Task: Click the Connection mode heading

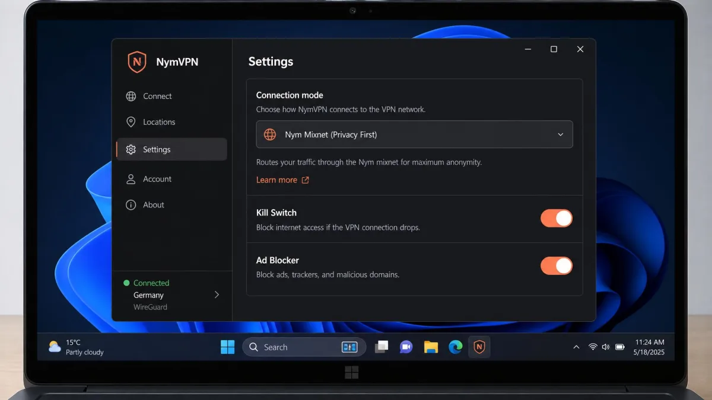Action: [x=290, y=95]
